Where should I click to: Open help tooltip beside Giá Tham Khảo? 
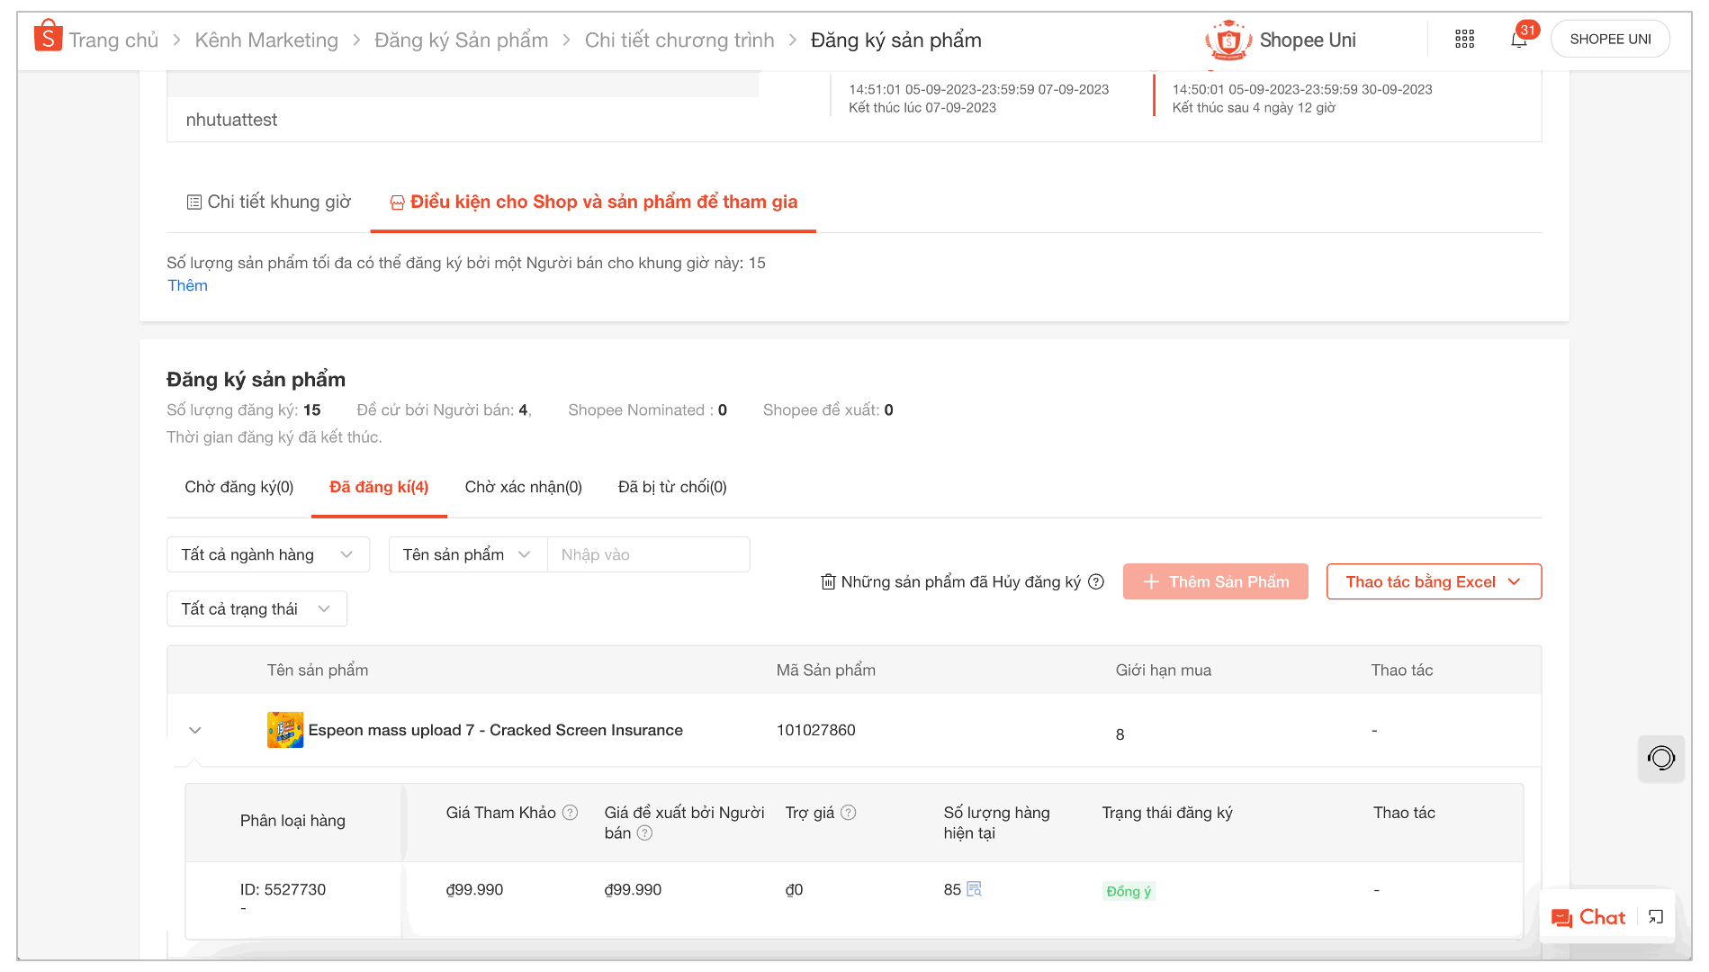tap(571, 812)
